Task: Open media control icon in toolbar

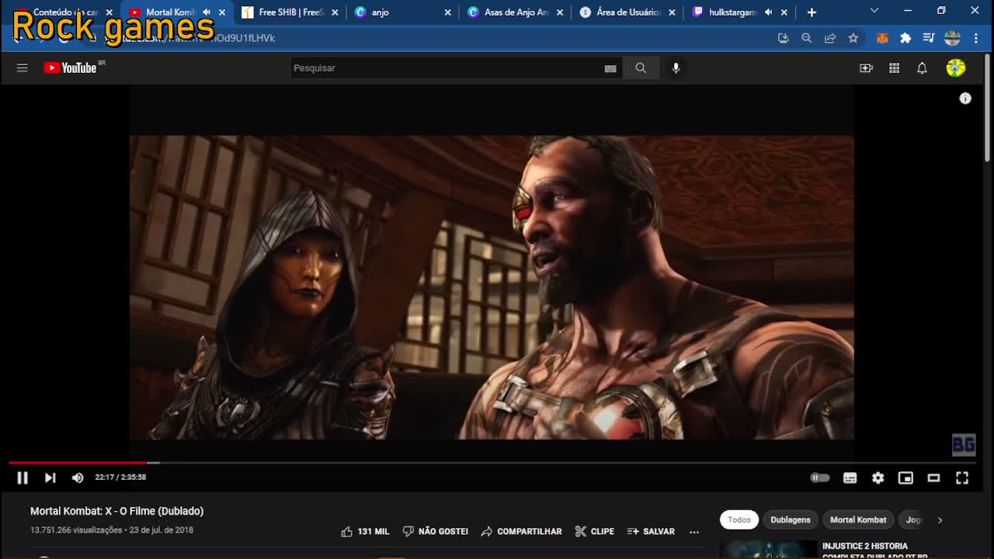Action: [929, 38]
